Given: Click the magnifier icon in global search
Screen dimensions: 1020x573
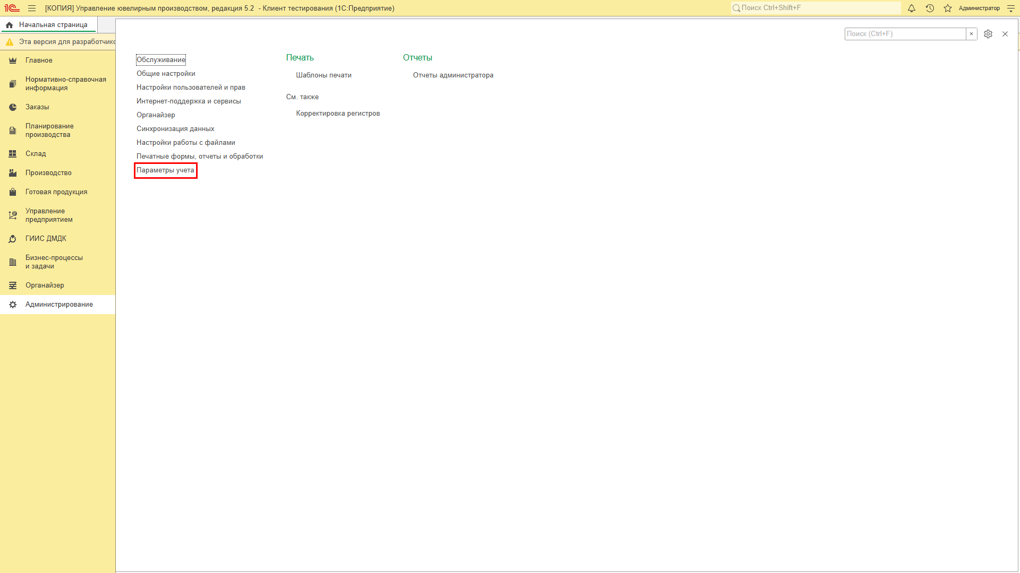Looking at the screenshot, I should tap(736, 8).
